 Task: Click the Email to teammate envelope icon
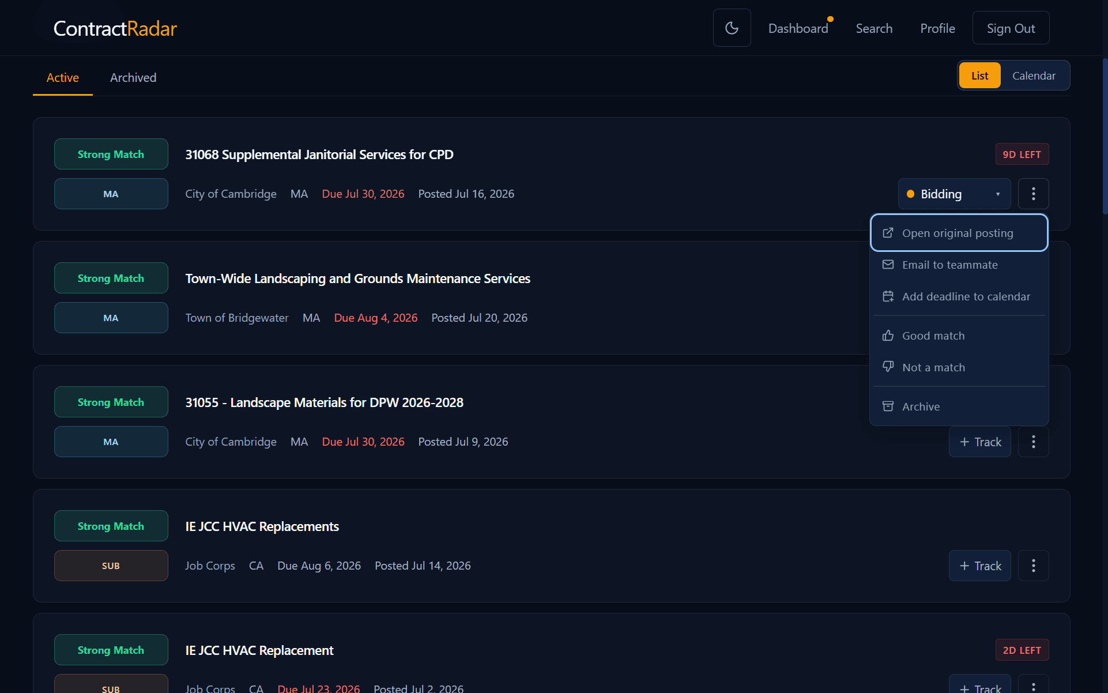point(888,265)
